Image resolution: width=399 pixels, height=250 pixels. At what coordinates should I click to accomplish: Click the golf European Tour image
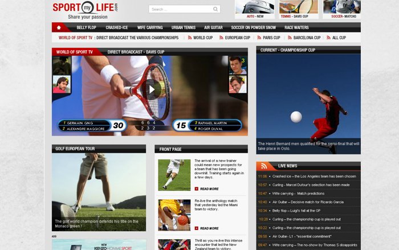tap(99, 188)
